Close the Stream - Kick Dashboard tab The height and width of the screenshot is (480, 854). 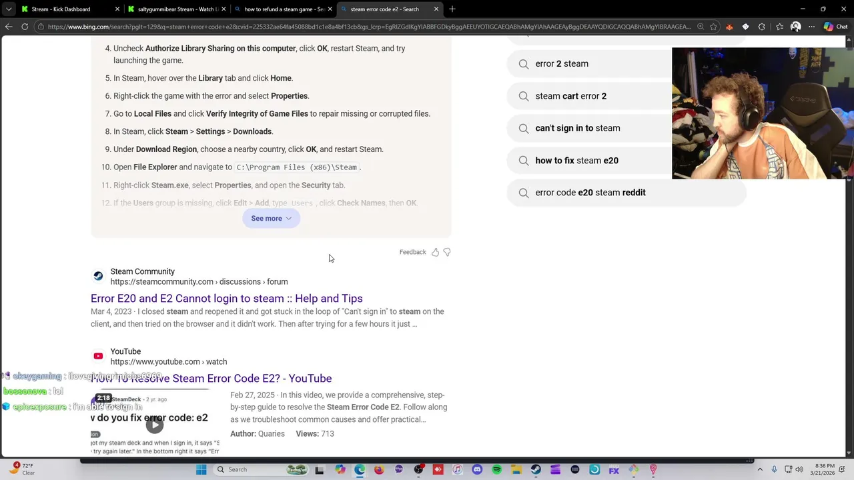(118, 9)
